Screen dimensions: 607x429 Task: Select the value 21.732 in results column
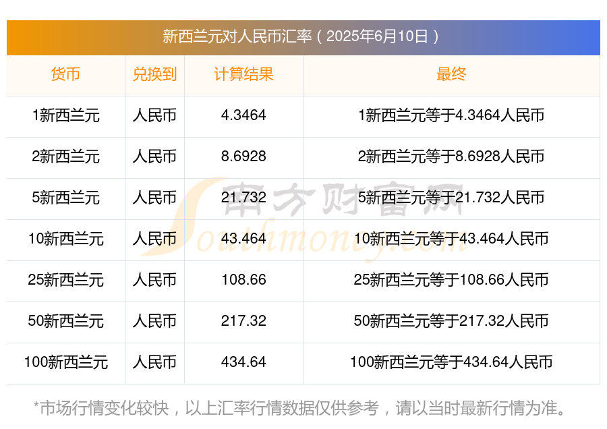pos(243,198)
